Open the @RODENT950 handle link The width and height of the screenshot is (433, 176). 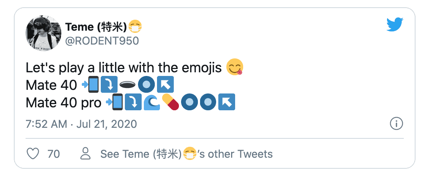click(102, 41)
